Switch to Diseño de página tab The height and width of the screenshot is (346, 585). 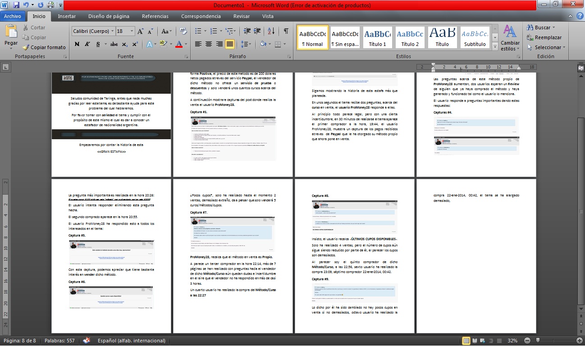click(109, 16)
